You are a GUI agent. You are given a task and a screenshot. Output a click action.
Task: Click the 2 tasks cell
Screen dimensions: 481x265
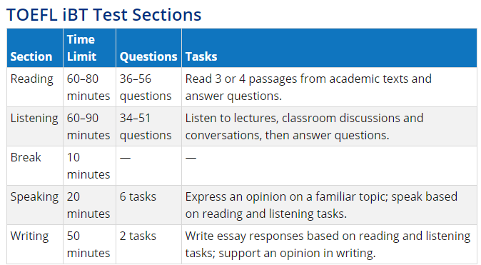[148, 244]
